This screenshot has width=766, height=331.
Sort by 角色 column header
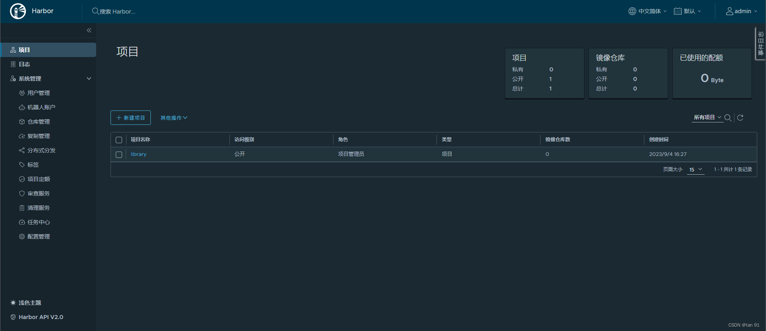[x=343, y=140]
